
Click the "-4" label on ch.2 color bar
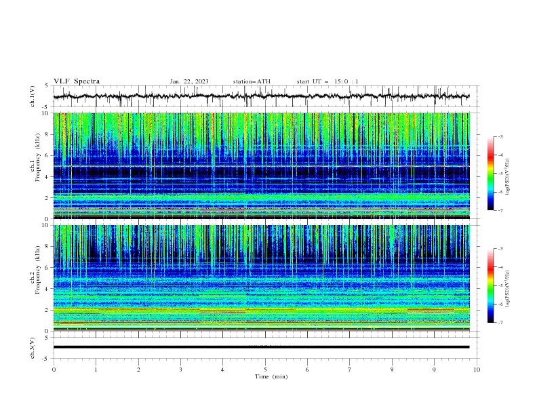(500, 267)
